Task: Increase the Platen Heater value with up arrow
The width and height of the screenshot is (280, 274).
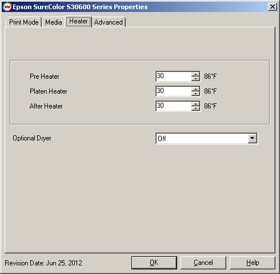Action: pos(195,89)
